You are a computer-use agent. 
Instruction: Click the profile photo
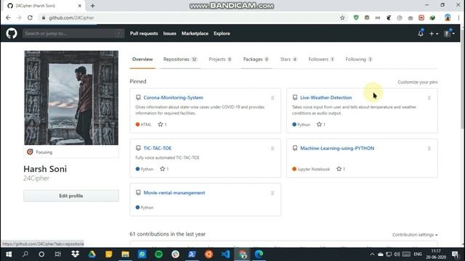[x=71, y=98]
